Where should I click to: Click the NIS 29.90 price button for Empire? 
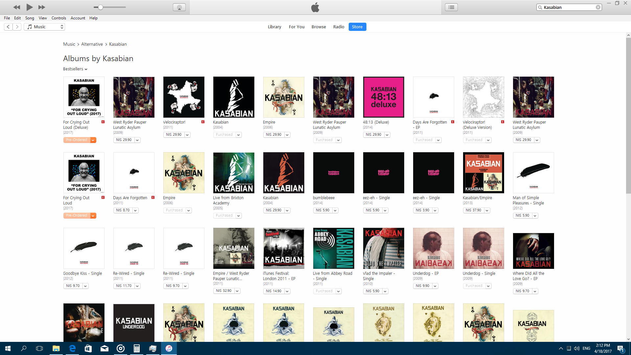point(274,134)
